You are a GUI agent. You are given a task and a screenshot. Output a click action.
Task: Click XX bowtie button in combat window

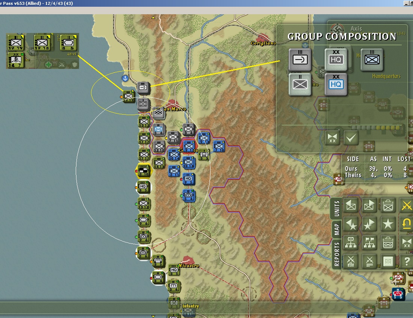tap(332, 138)
